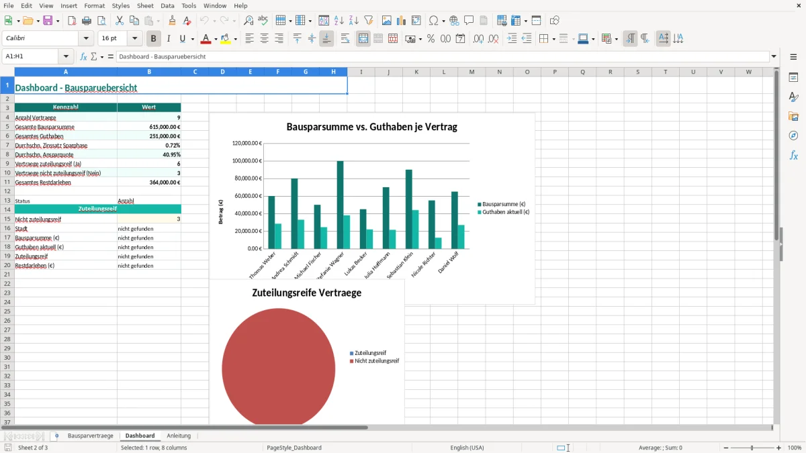The width and height of the screenshot is (806, 453).
Task: Click the Background Color yellow swatch button
Action: (x=226, y=39)
